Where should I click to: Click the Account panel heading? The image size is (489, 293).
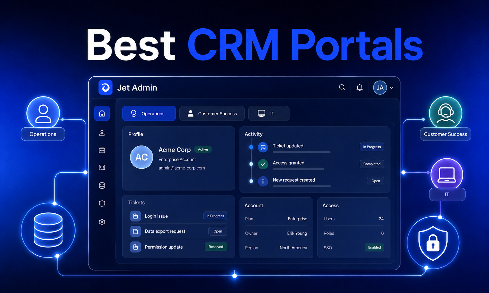[x=254, y=205]
